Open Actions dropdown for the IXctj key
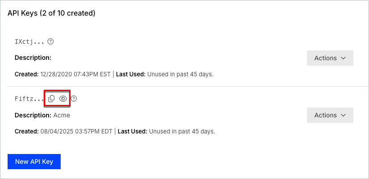This screenshot has height=179, width=369. coord(330,58)
